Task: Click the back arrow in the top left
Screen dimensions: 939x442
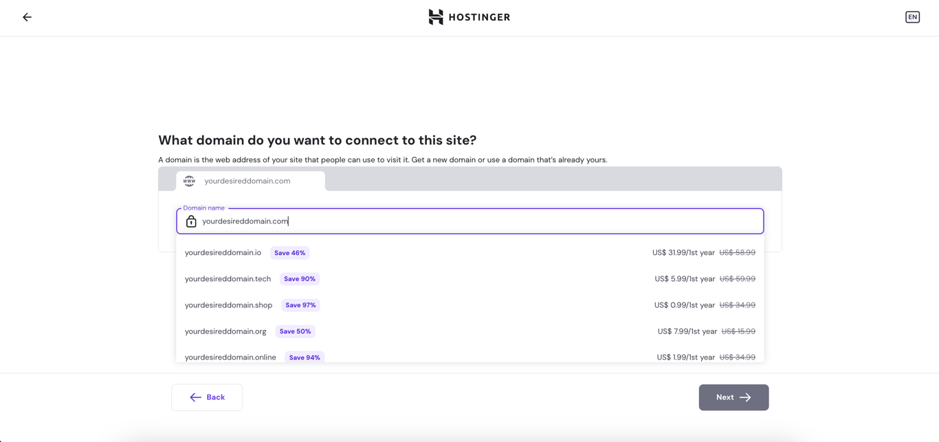Action: 27,16
